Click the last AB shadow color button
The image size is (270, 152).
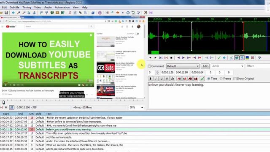(196, 79)
